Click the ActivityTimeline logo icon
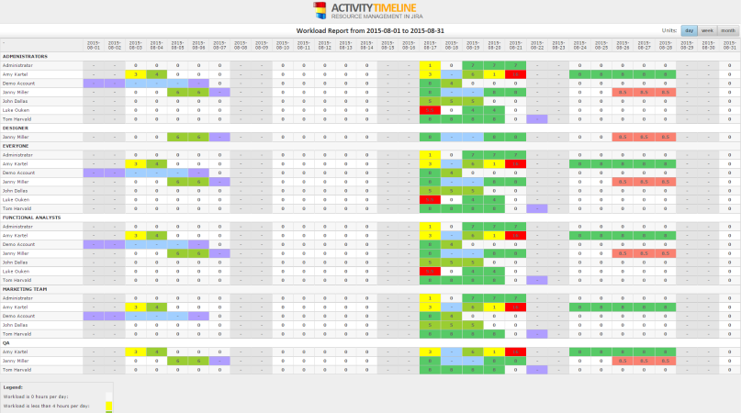Image resolution: width=741 pixels, height=413 pixels. point(320,11)
